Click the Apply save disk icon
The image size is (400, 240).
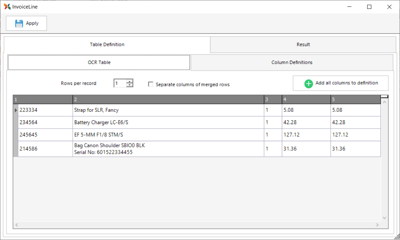[19, 23]
